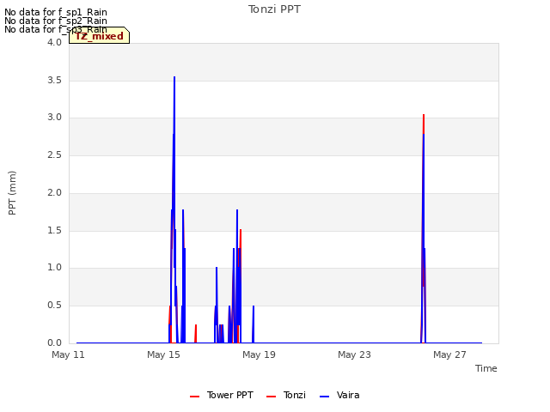The width and height of the screenshot is (550, 412).
Task: Click the 2.0 y-axis tick label
Action: click(54, 192)
